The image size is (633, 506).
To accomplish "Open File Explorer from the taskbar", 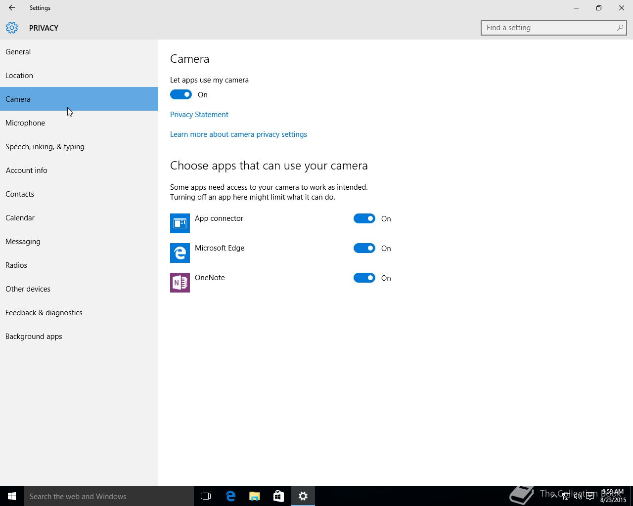I will pyautogui.click(x=254, y=496).
